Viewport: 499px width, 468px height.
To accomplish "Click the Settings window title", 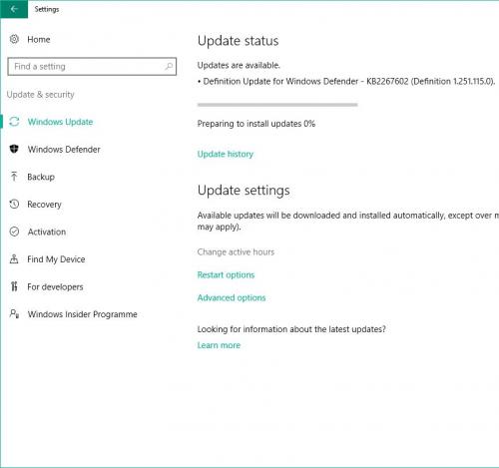I will tap(47, 9).
